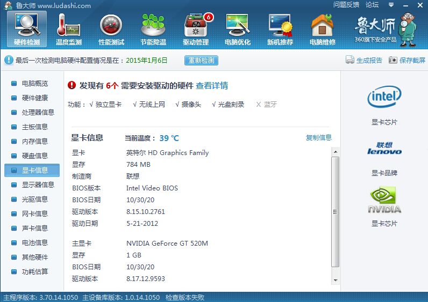Click driver version 8.15.10.2761
Image resolution: width=428 pixels, height=302 pixels.
[146, 211]
